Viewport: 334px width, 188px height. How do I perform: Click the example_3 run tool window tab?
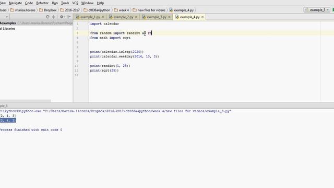click(x=4, y=105)
